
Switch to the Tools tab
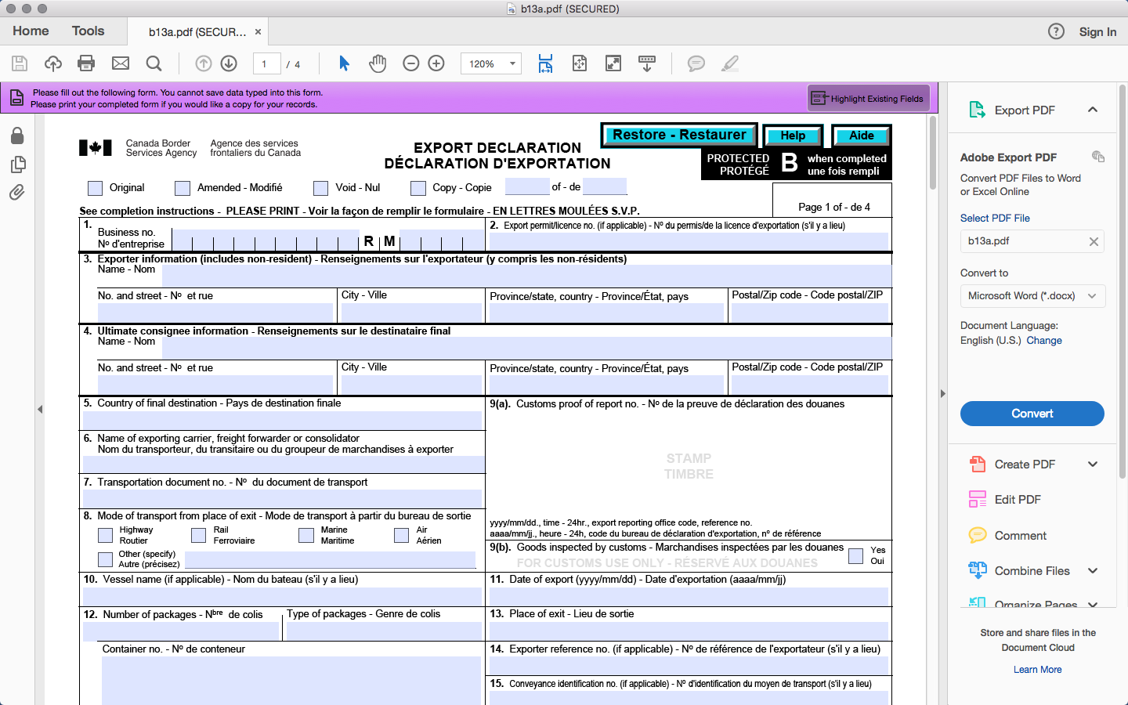point(88,31)
